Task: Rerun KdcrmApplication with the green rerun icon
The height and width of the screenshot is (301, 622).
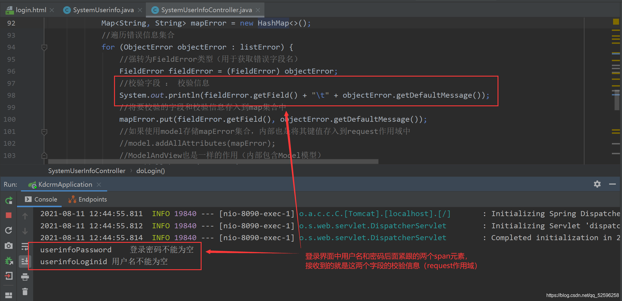Action: (x=9, y=200)
